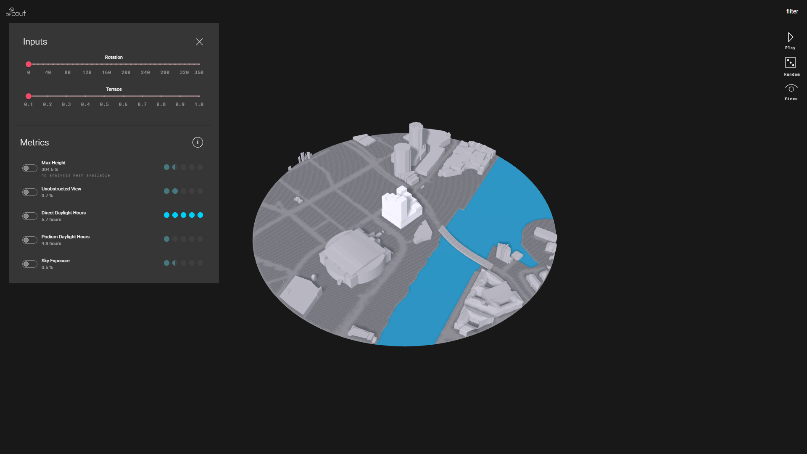The height and width of the screenshot is (454, 807).
Task: Click the Scout logo
Action: point(16,12)
